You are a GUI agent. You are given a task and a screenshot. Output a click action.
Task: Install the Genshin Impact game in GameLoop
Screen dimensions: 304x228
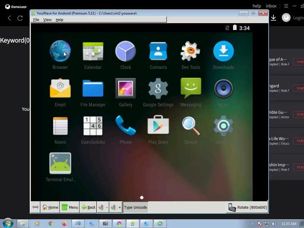[x=299, y=167]
